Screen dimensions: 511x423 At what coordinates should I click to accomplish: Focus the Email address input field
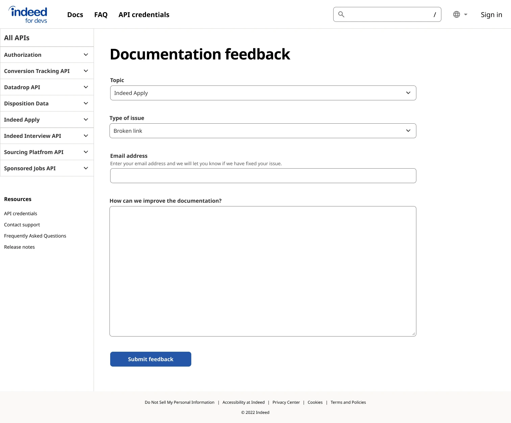click(x=263, y=176)
